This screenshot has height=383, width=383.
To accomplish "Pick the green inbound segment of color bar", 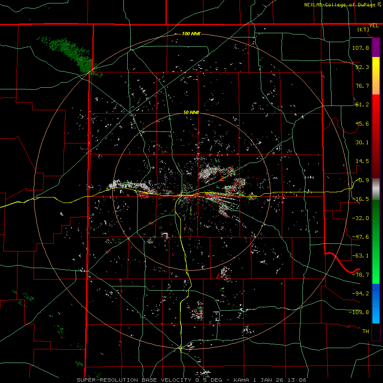I will (376, 242).
